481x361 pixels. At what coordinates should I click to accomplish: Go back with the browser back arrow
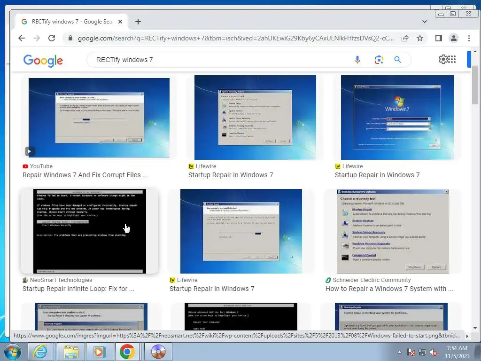(22, 38)
